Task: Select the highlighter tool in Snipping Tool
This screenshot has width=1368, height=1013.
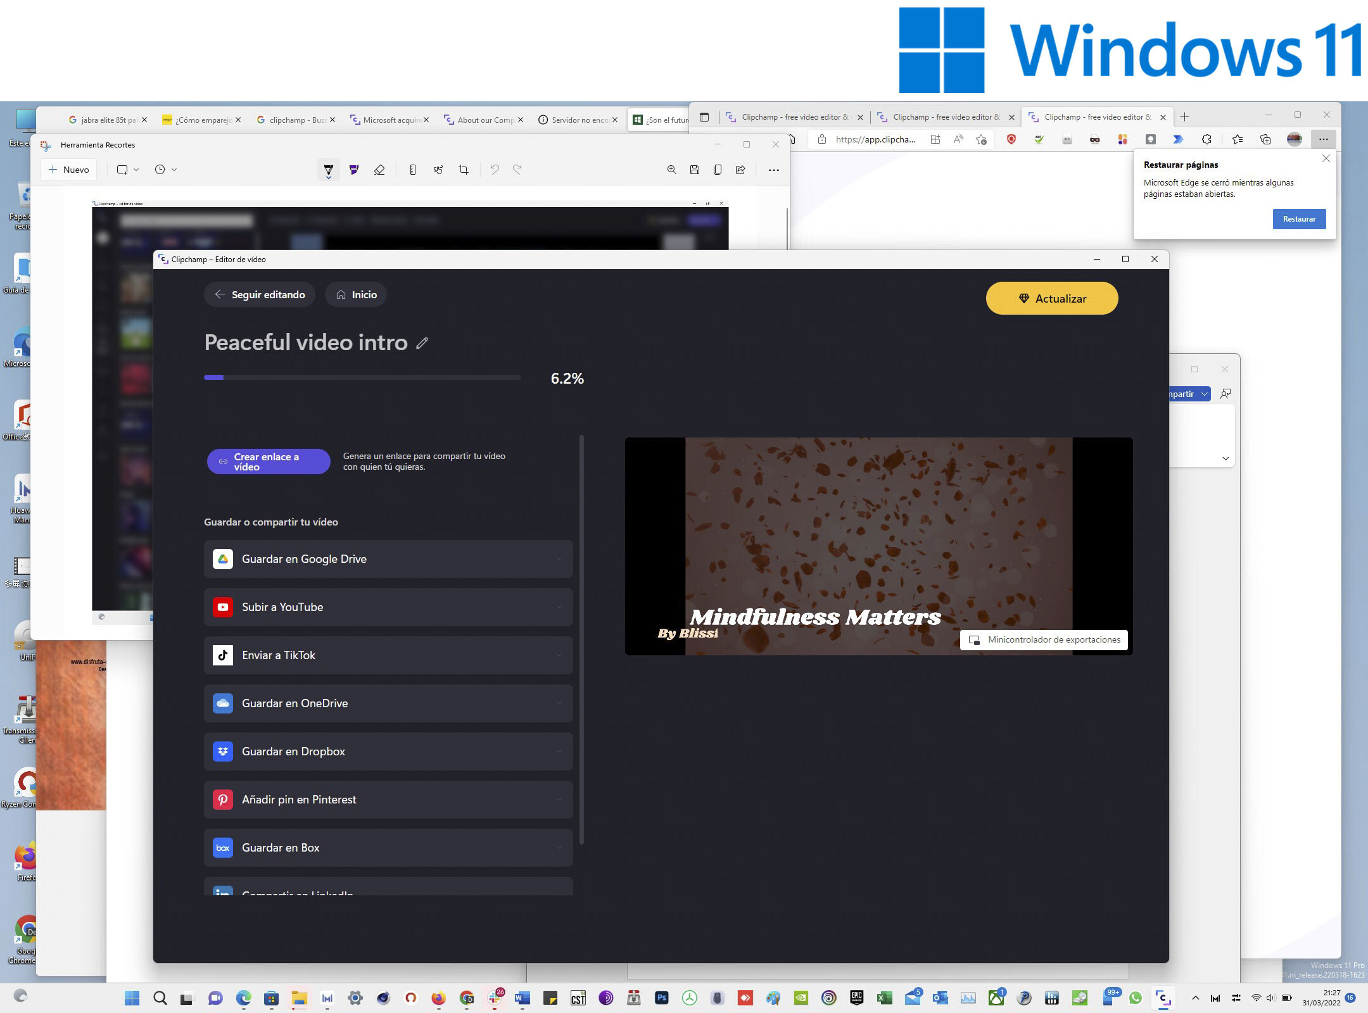Action: 354,170
